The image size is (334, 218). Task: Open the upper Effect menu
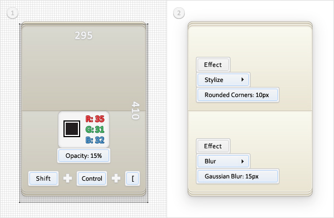pos(213,65)
